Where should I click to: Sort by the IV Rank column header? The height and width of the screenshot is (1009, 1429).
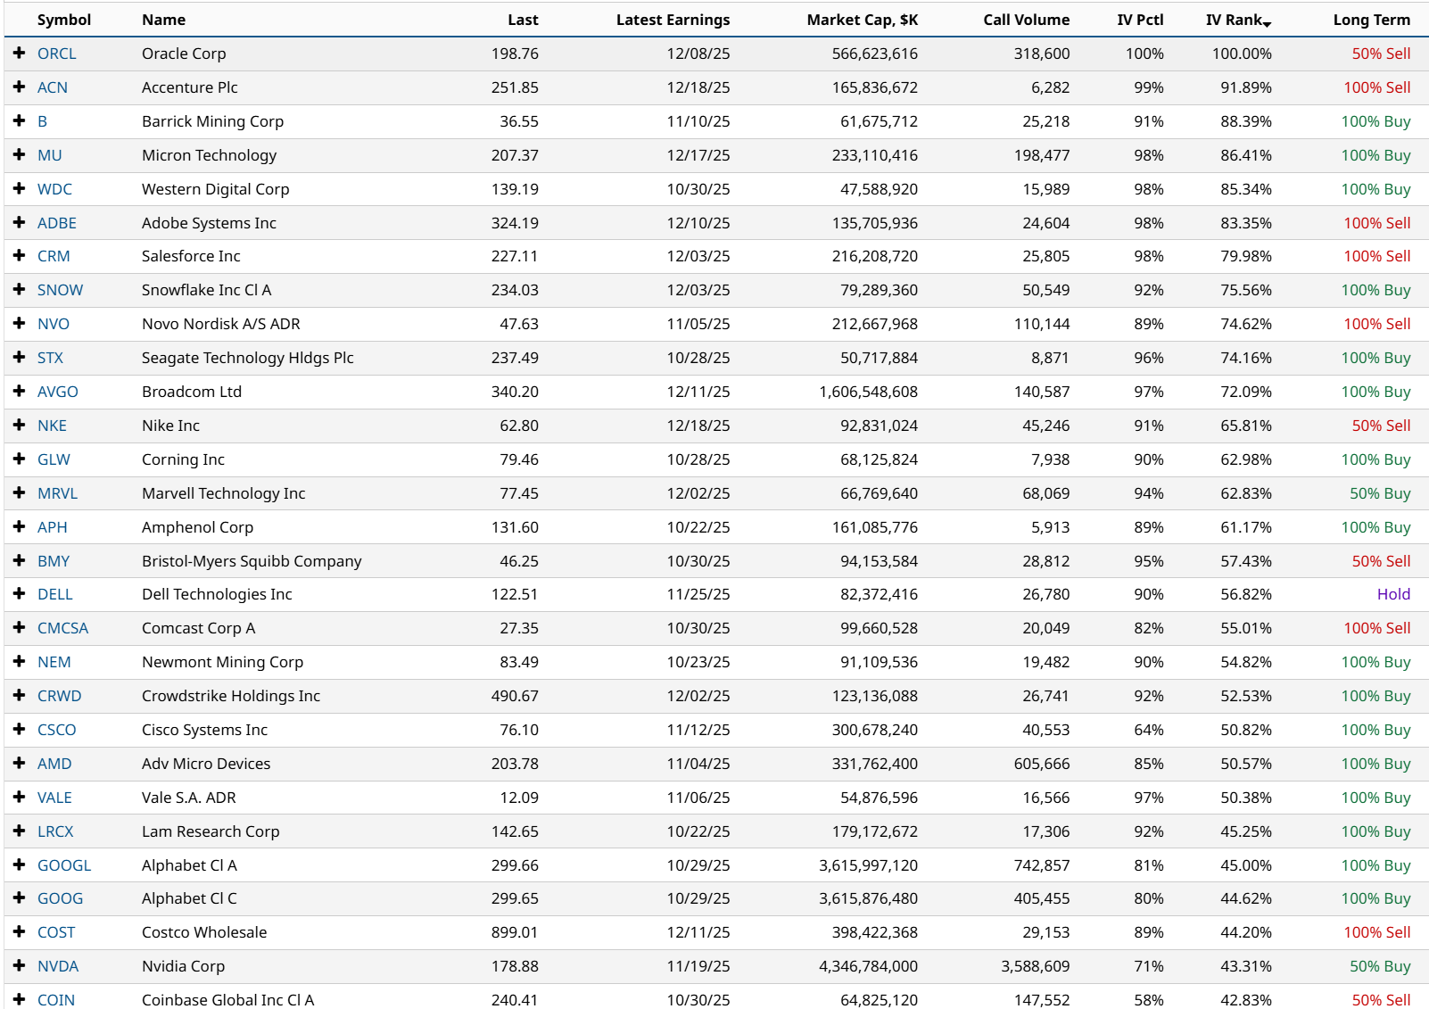pos(1238,20)
